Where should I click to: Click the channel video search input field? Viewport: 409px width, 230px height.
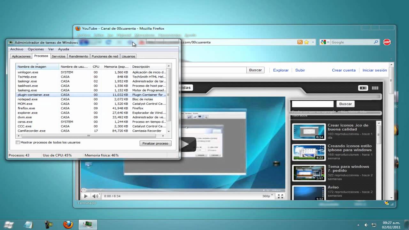click(313, 104)
